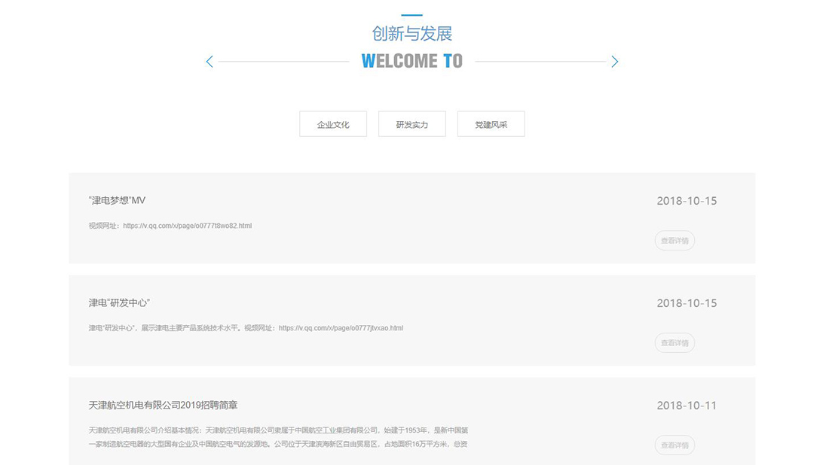Viewport: 829px width, 465px height.
Task: Click the 2018-10-11 date of 招聘简章
Action: click(x=687, y=406)
